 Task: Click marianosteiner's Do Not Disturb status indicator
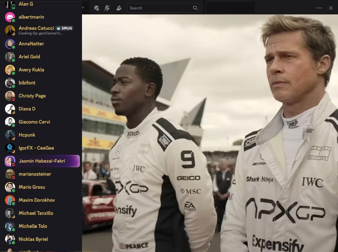13,177
